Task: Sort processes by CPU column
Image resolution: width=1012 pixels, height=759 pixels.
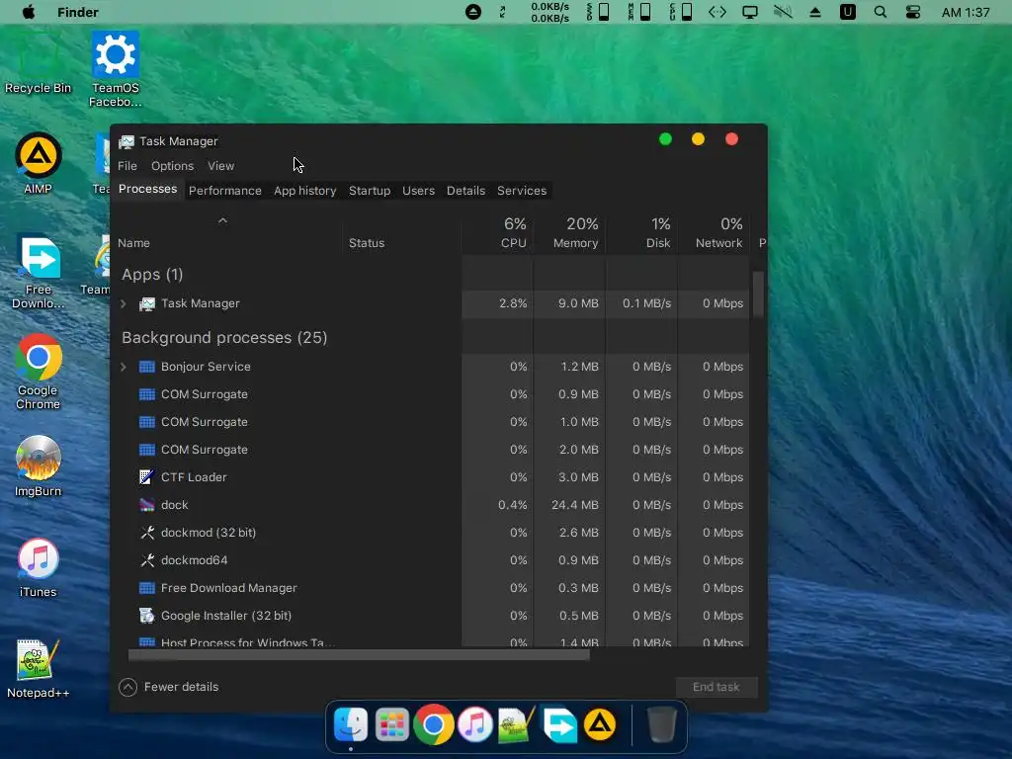Action: click(x=498, y=233)
